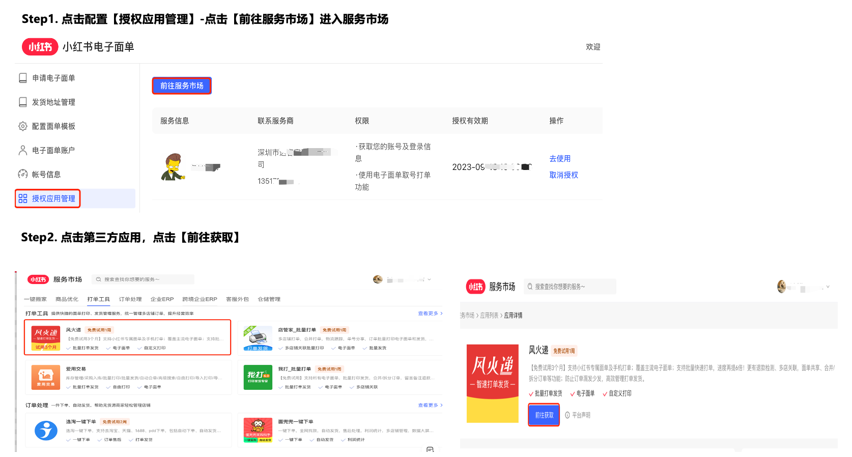Select the 客服外包 tab

237,299
